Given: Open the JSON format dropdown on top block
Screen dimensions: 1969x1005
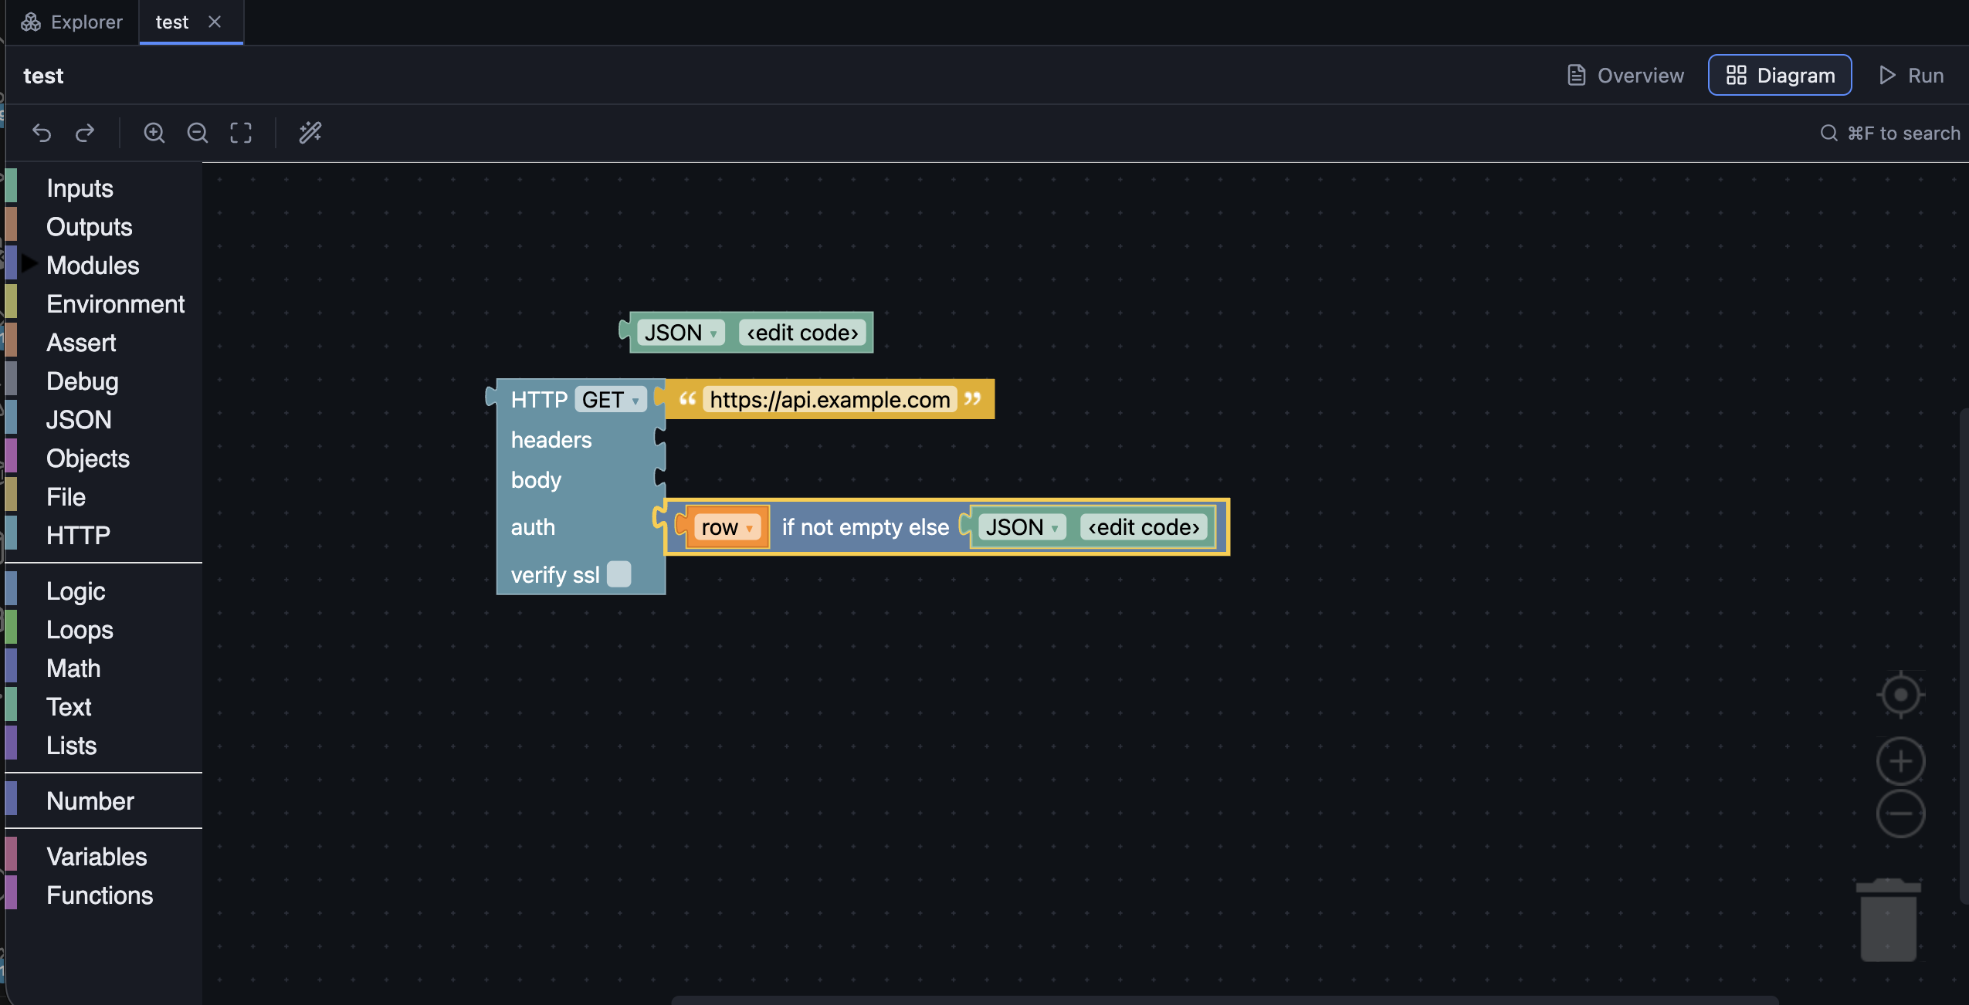Looking at the screenshot, I should (681, 333).
